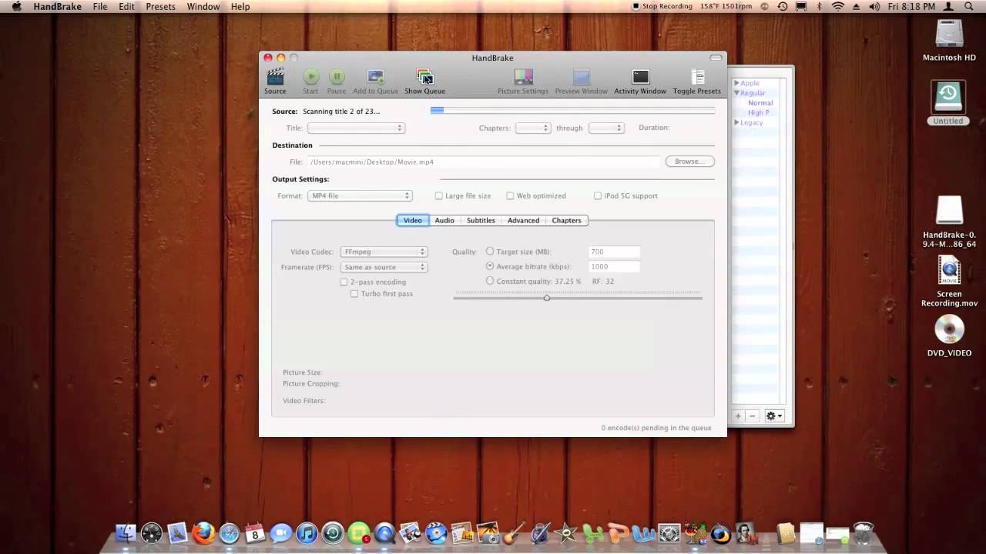This screenshot has height=554, width=986.
Task: Select the Video tab
Action: (413, 220)
